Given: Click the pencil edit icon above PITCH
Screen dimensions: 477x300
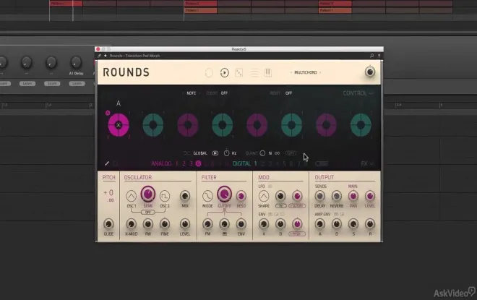Looking at the screenshot, I should (107, 163).
